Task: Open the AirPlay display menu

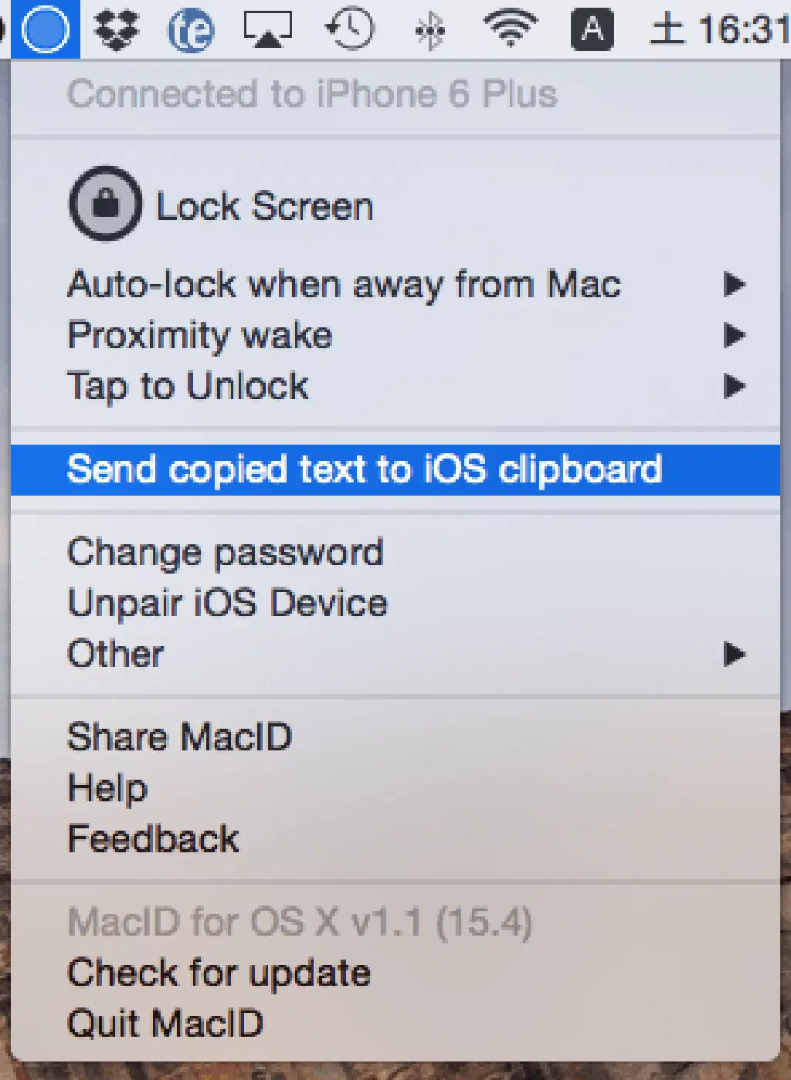Action: pyautogui.click(x=267, y=29)
